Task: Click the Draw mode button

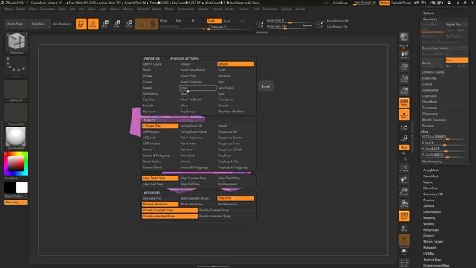Action: pyautogui.click(x=93, y=24)
